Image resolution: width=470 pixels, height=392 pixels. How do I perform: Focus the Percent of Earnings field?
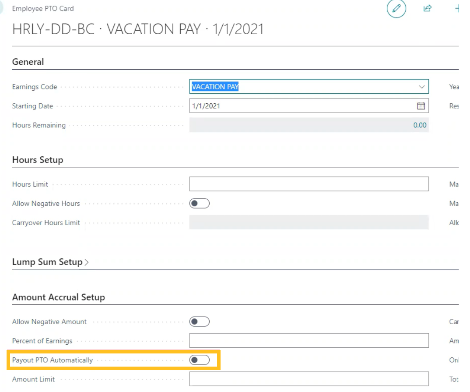tap(309, 340)
